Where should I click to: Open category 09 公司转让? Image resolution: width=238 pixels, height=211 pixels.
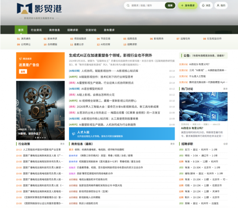[x=24, y=44]
